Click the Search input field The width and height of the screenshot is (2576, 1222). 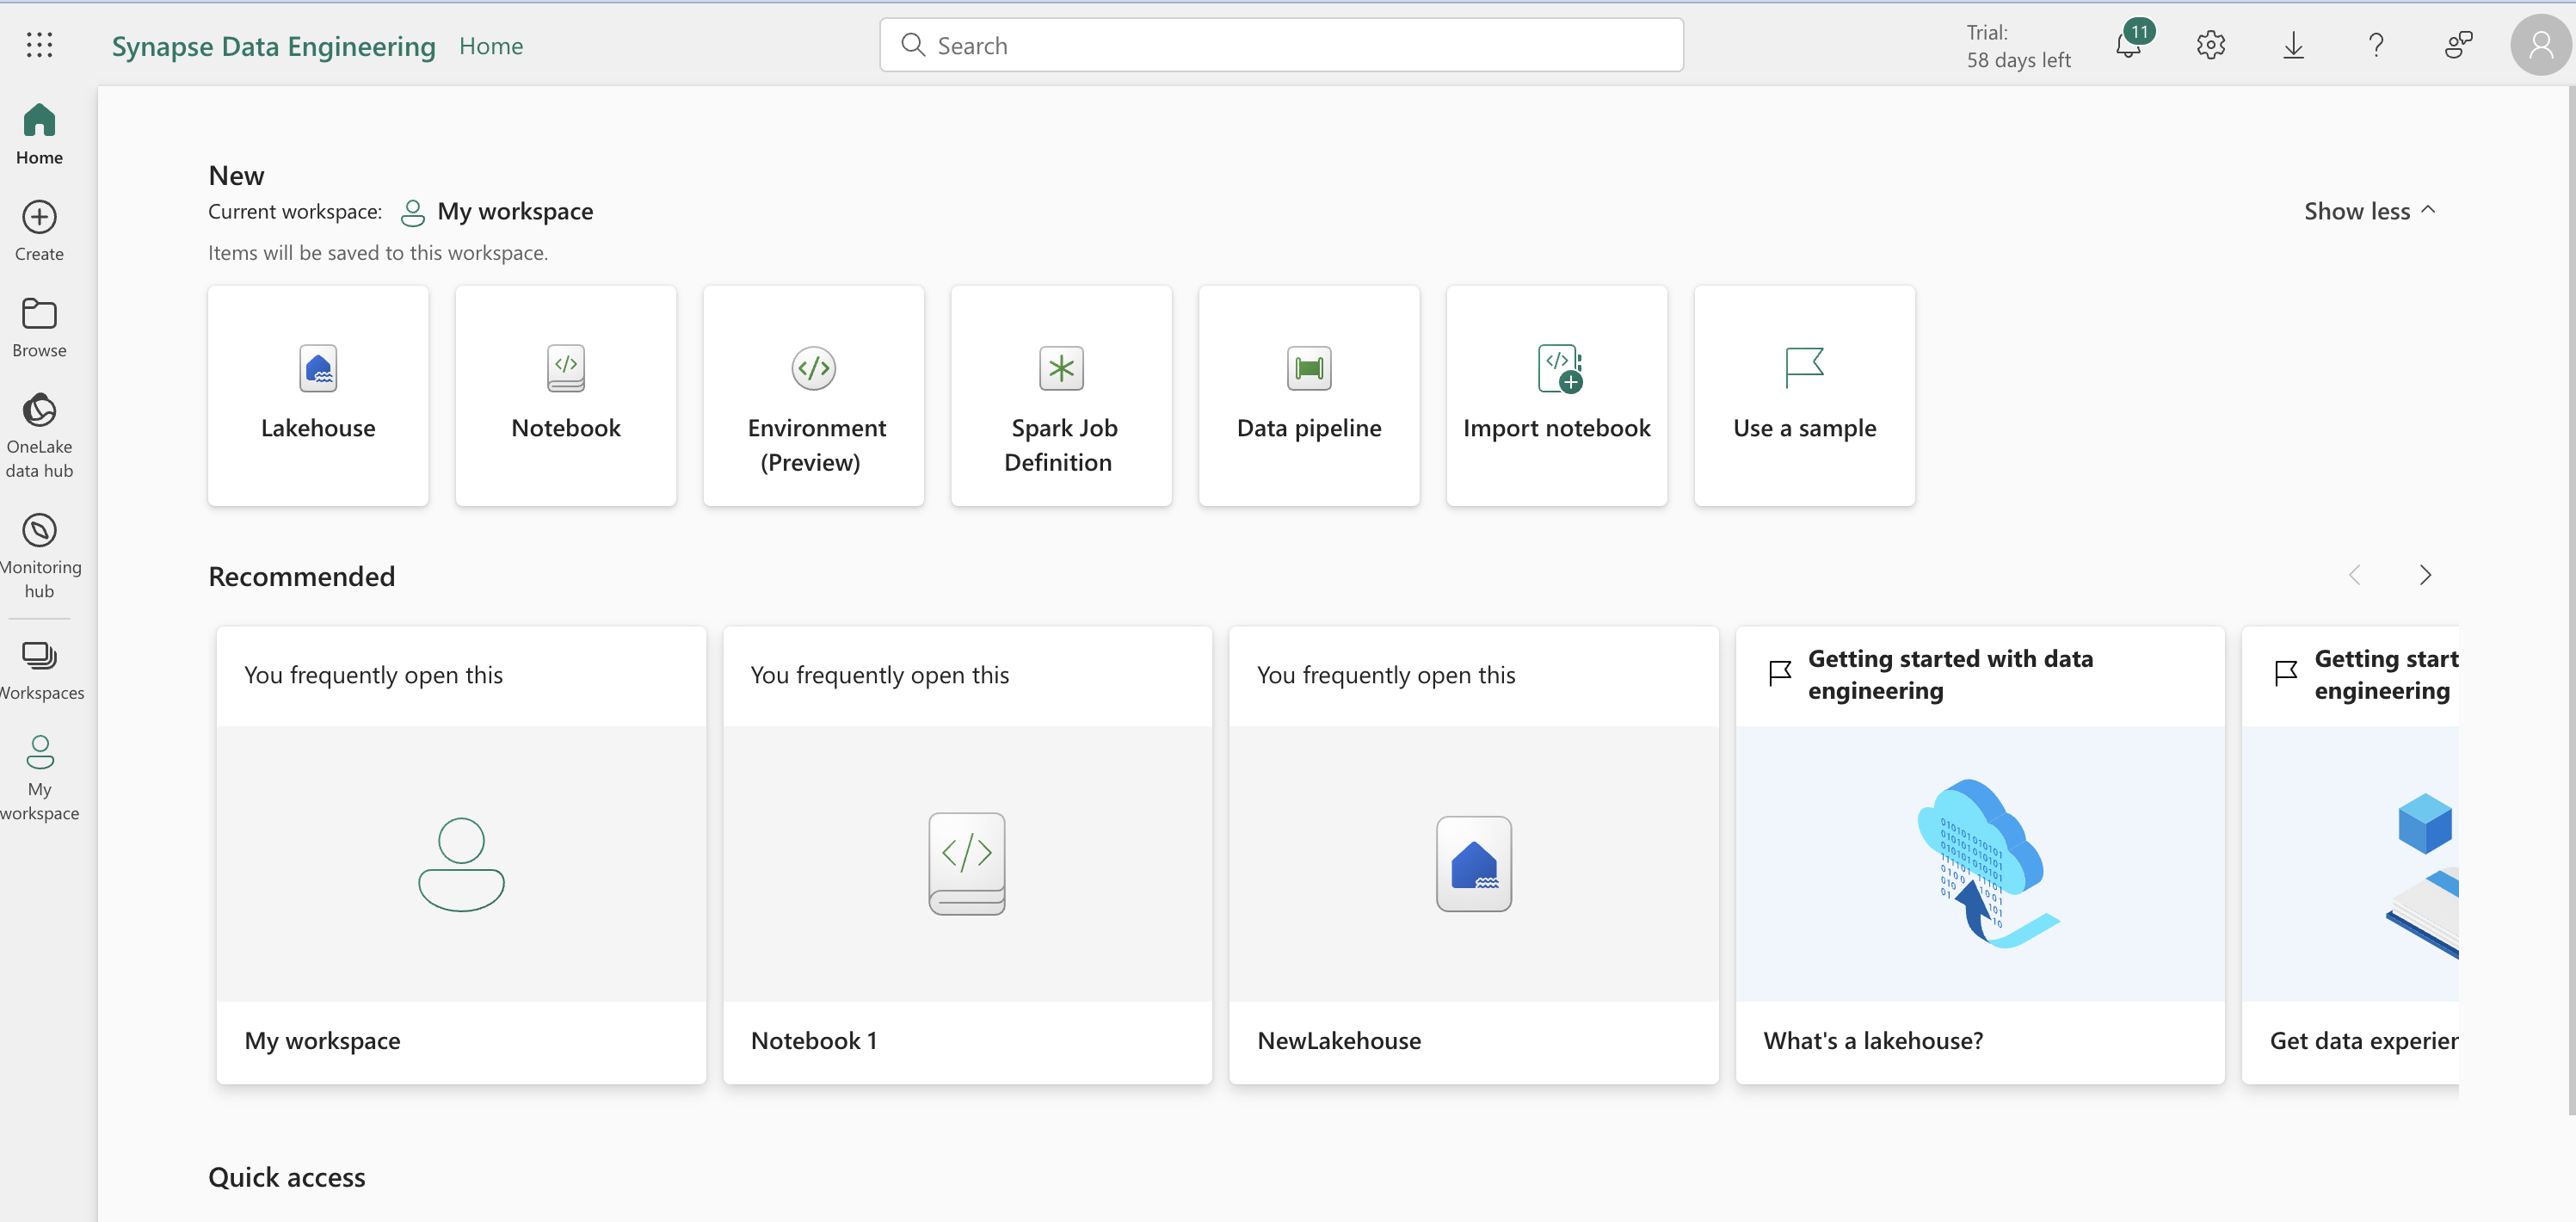(1281, 45)
